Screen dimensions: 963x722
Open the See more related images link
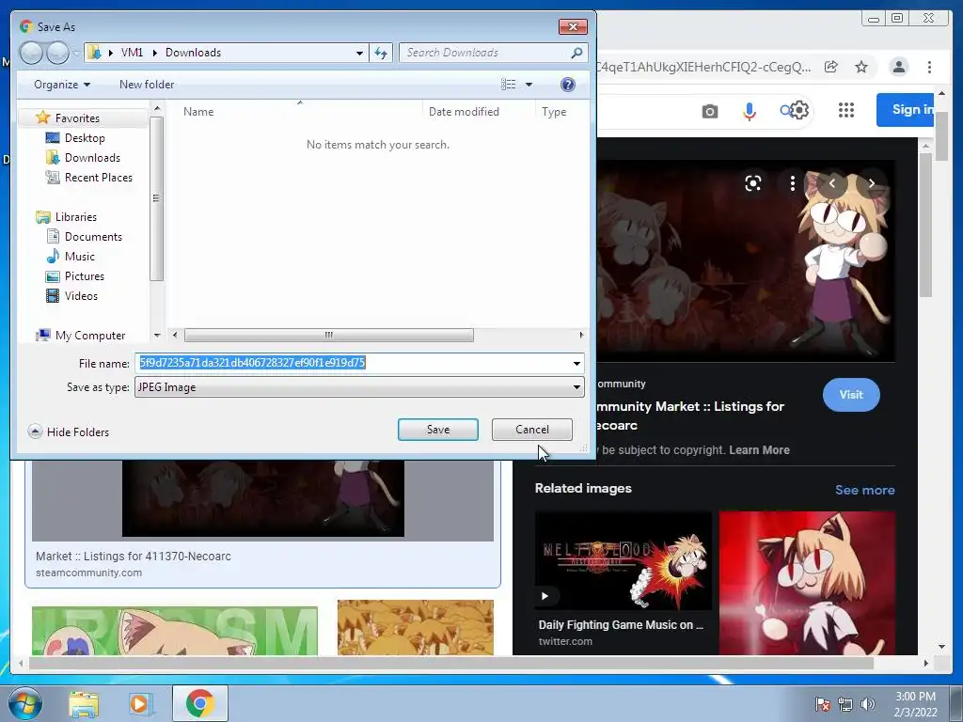(864, 490)
